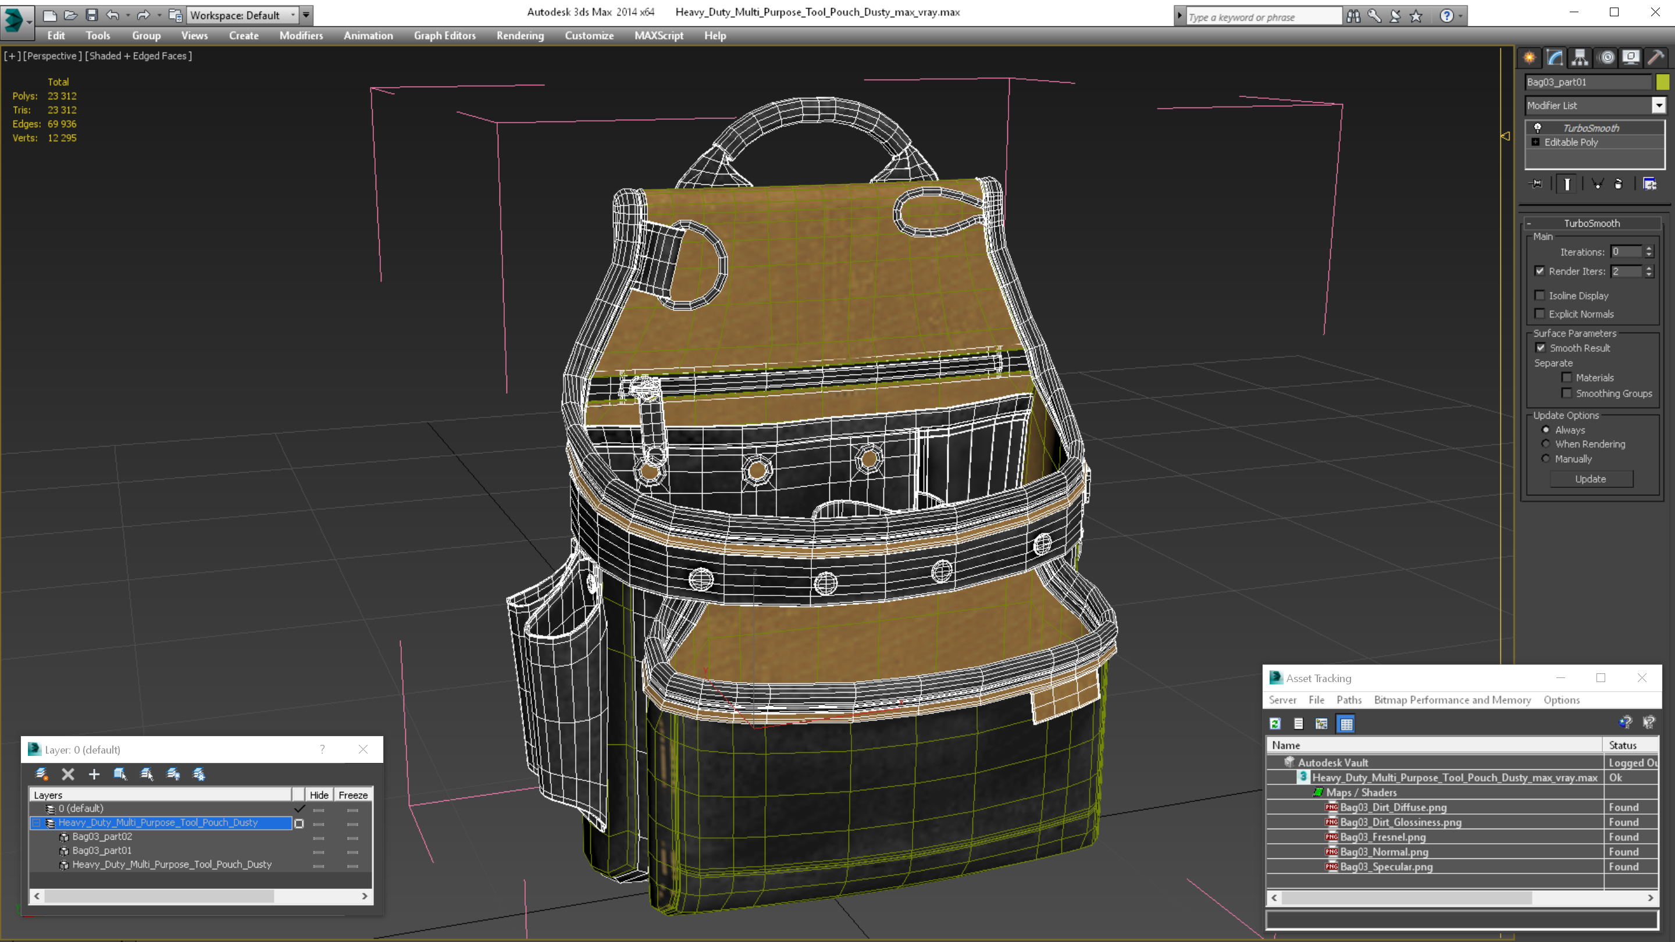Open the Modify command panel tab
The height and width of the screenshot is (942, 1675).
pyautogui.click(x=1555, y=57)
